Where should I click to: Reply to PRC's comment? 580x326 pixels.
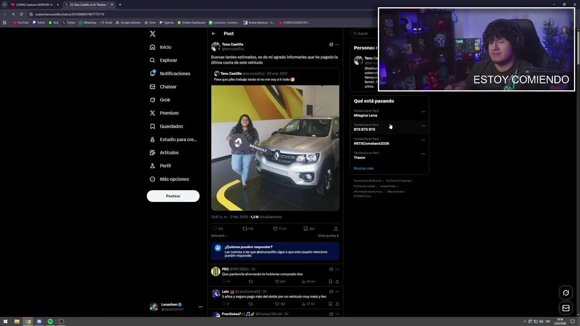[224, 282]
